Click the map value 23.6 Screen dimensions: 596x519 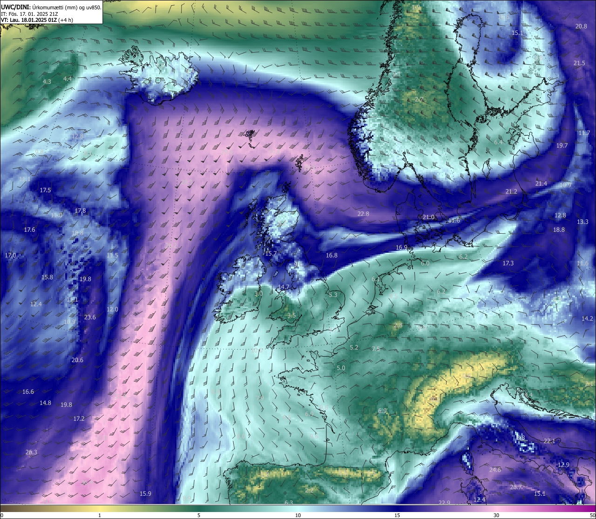(90, 317)
